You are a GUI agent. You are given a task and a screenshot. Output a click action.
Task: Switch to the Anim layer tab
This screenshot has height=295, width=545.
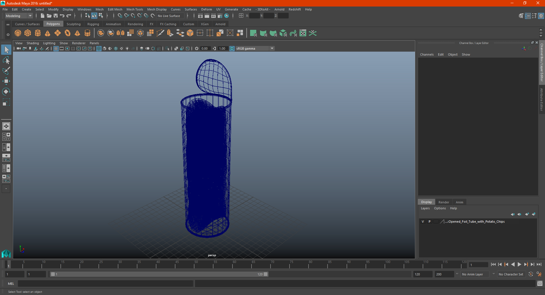[x=459, y=202]
